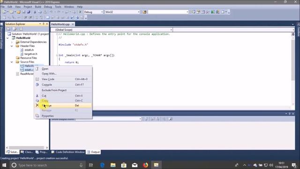Click the Save toolbar icon
Image resolution: width=300 pixels, height=169 pixels.
24,12
